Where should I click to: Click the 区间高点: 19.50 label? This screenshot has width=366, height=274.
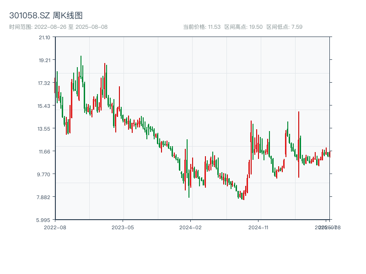tap(243, 27)
